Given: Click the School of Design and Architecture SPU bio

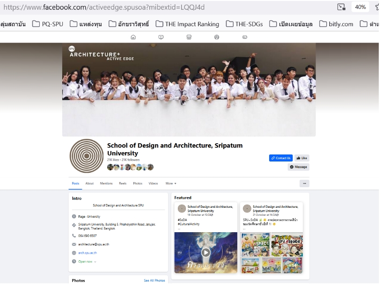Looking at the screenshot, I should (x=118, y=205).
